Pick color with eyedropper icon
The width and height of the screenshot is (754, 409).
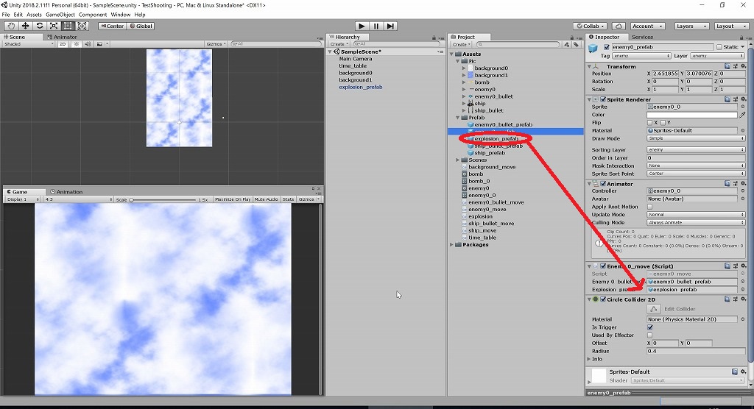pos(742,115)
